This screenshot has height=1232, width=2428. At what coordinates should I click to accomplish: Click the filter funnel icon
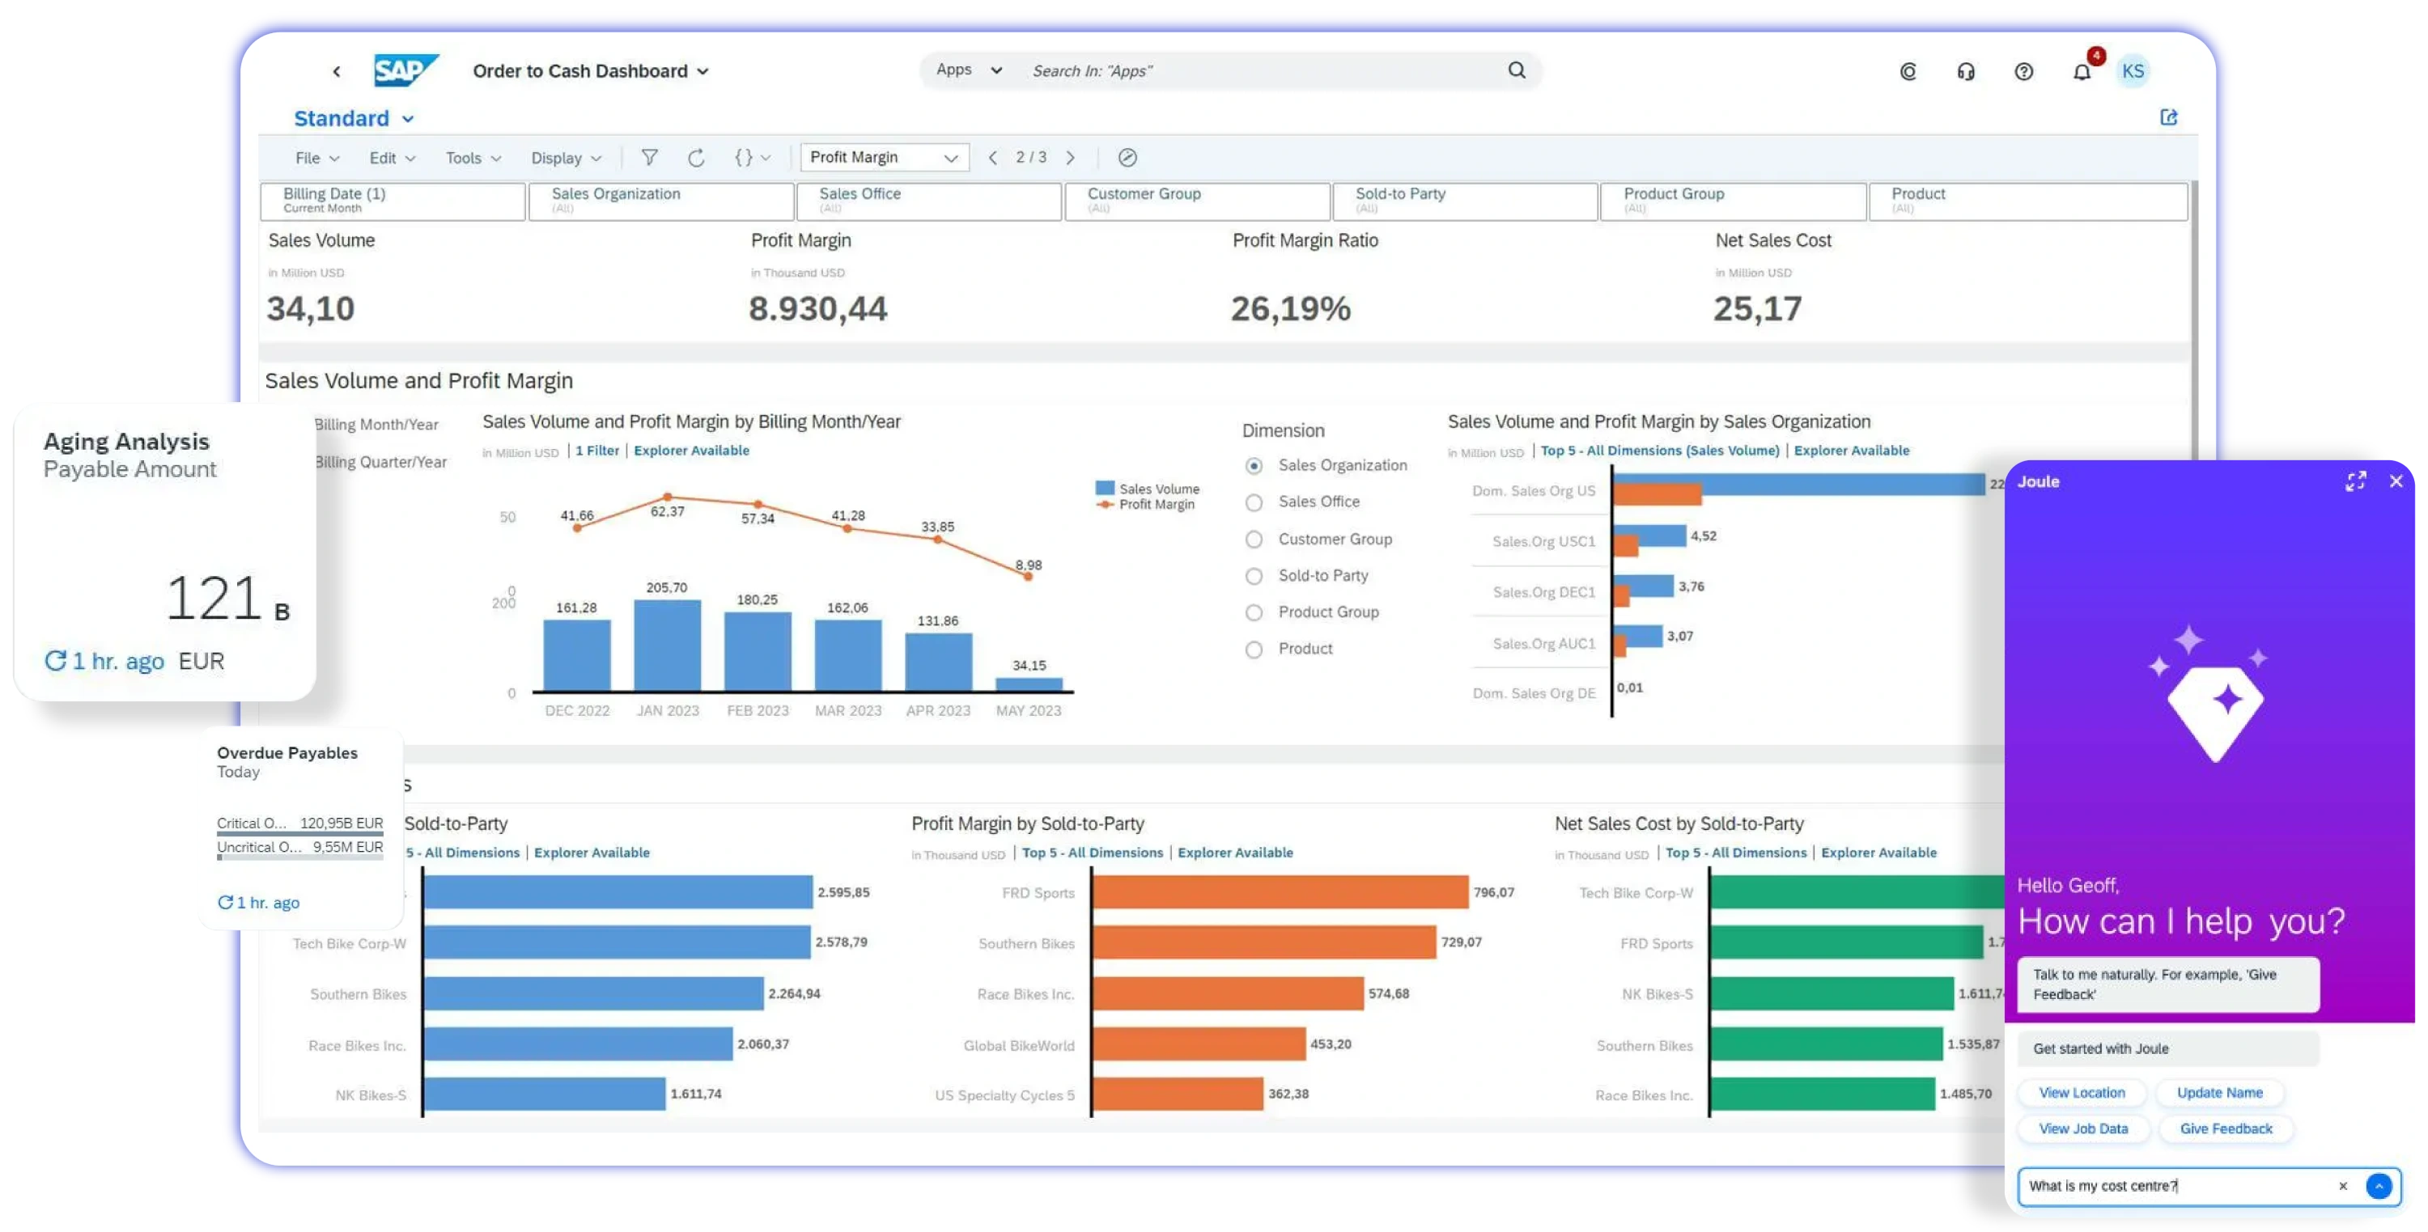pos(649,157)
